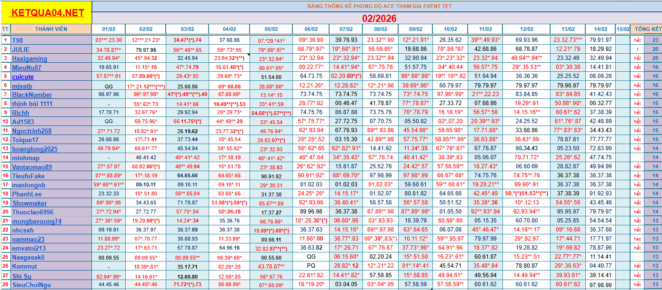Click cell 47*(*).48**(**).49 in BlackNumber row
Screen dimensions: 662x290
pyautogui.click(x=187, y=95)
